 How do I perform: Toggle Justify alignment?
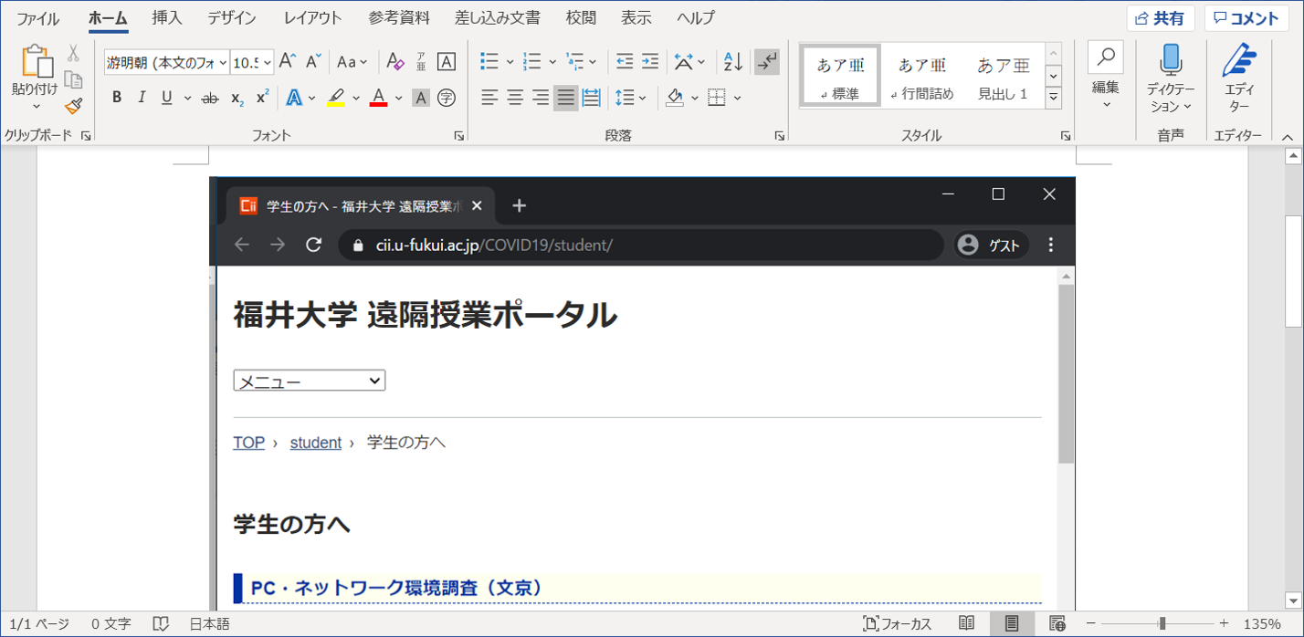(x=566, y=98)
